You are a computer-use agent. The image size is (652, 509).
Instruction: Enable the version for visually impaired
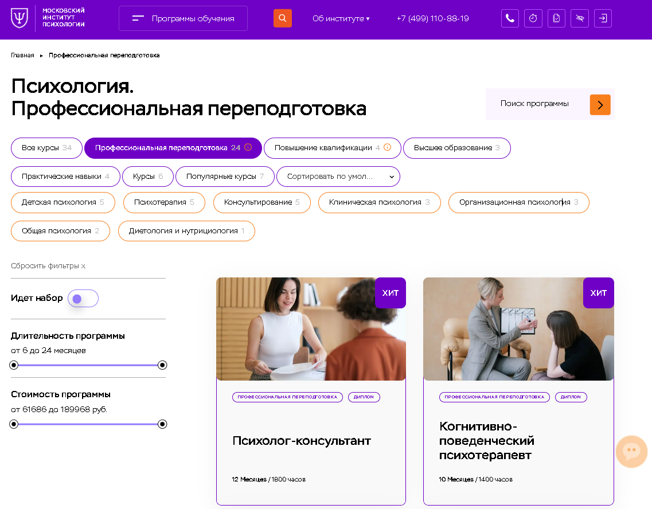pyautogui.click(x=579, y=18)
